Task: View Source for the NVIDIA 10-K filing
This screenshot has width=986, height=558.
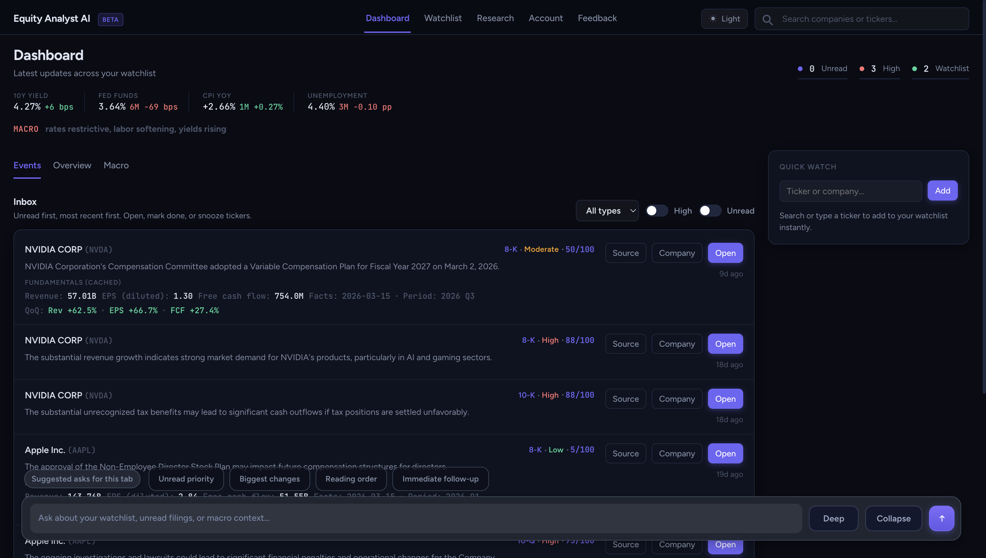Action: coord(625,399)
